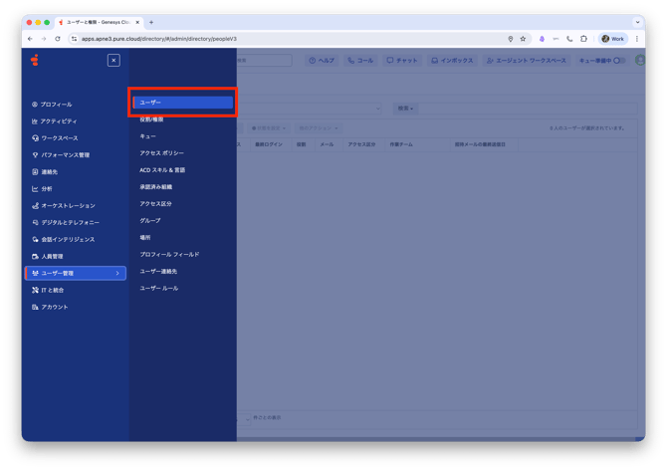Reload the page with refresh icon
Screen dimensions: 667x470
tap(58, 39)
